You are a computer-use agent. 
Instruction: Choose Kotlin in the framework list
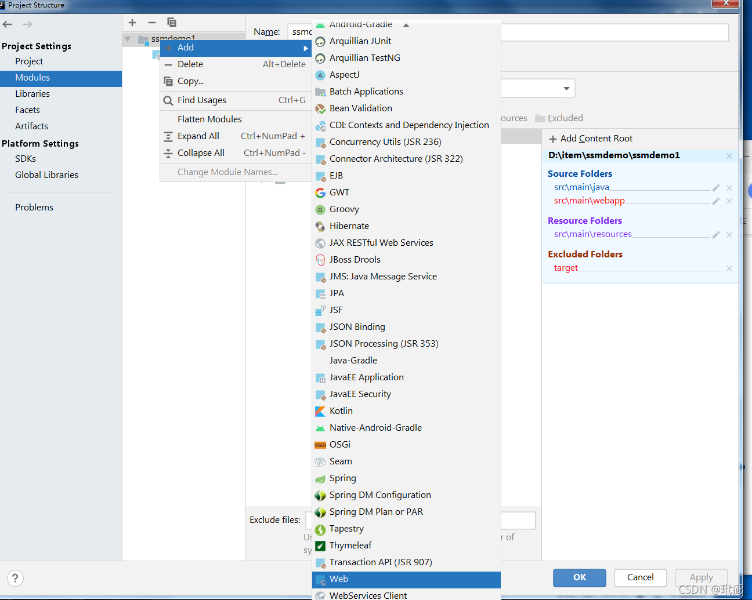[406, 411]
